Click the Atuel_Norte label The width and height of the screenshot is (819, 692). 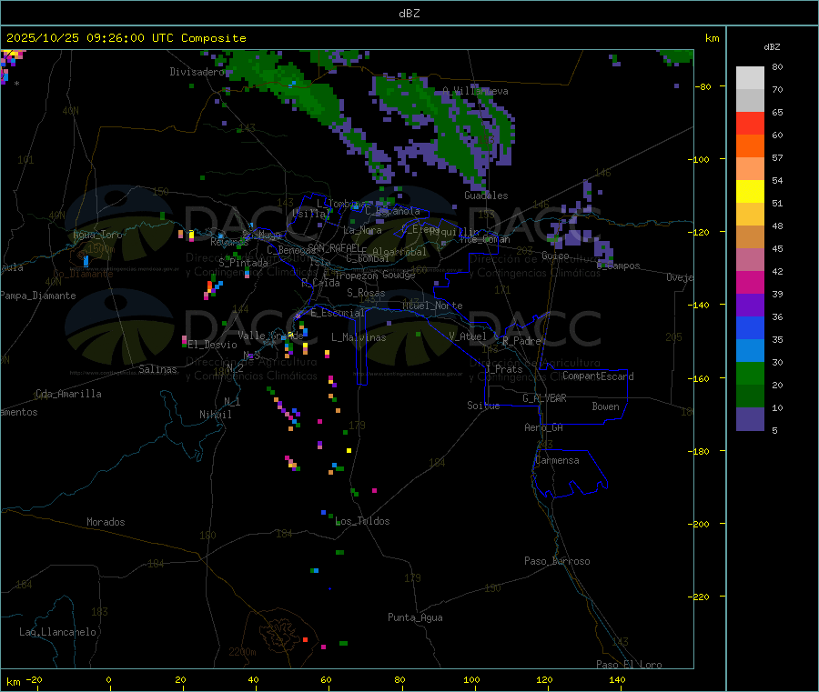coord(432,306)
